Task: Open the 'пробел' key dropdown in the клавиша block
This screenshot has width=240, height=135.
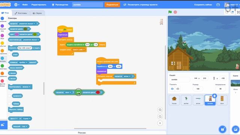Action: point(23,63)
